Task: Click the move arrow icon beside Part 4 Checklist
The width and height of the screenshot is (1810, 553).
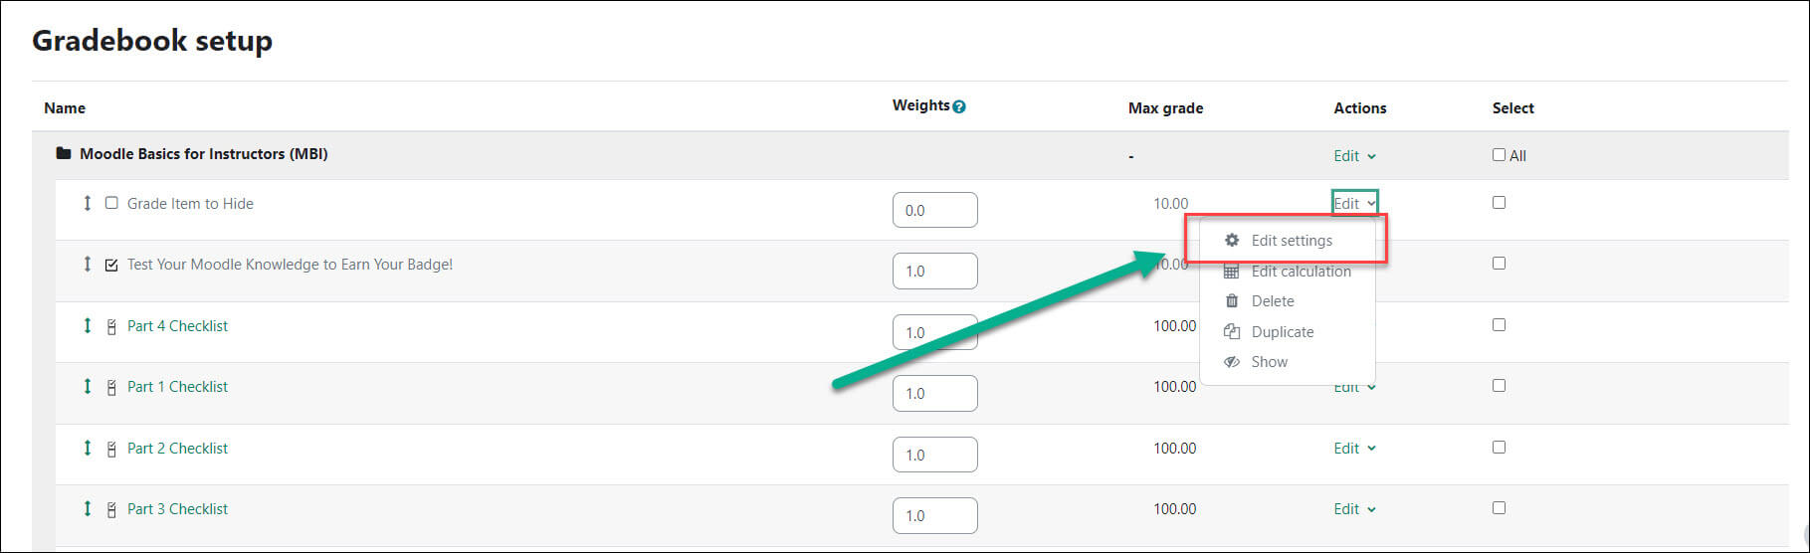Action: [88, 325]
